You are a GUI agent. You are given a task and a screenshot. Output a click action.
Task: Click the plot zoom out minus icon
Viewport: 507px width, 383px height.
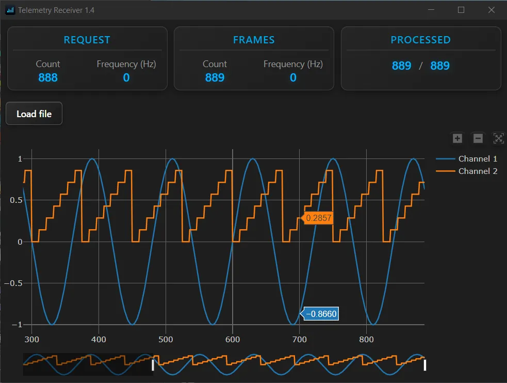[x=478, y=138]
